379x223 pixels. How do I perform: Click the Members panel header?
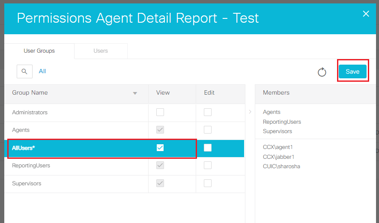tap(316, 94)
